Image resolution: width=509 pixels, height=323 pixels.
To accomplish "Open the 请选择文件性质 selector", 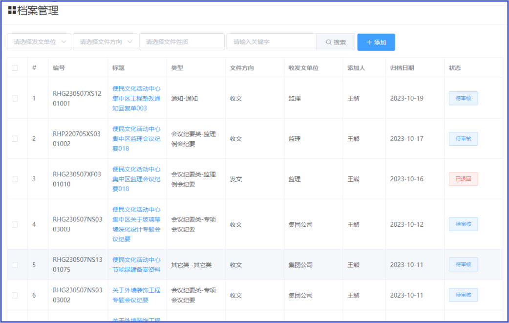I will pyautogui.click(x=182, y=42).
